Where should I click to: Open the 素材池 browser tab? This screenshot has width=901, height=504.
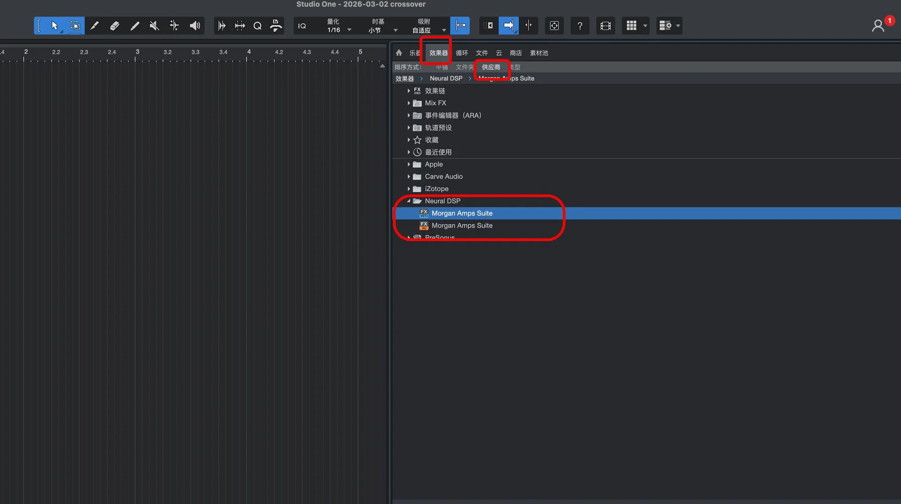tap(539, 53)
